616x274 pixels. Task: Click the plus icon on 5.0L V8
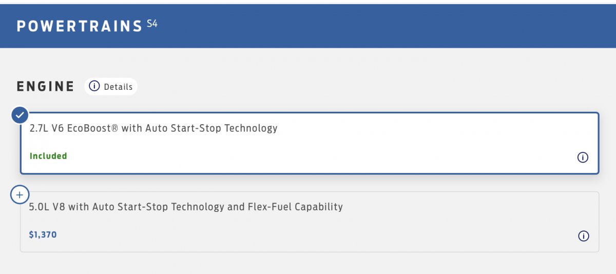[20, 195]
